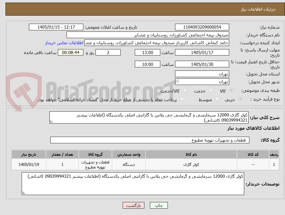Click the کولر گازی item name cell

(191, 164)
